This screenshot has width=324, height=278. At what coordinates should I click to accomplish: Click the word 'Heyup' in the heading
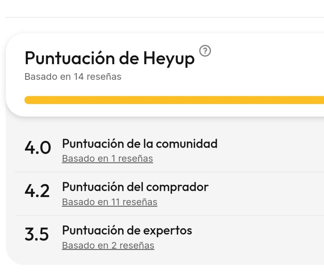169,59
